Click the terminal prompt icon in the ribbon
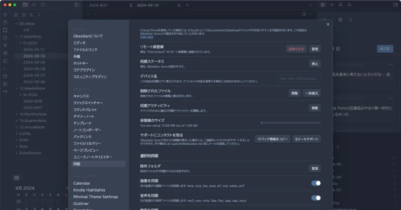 [x=5, y=69]
